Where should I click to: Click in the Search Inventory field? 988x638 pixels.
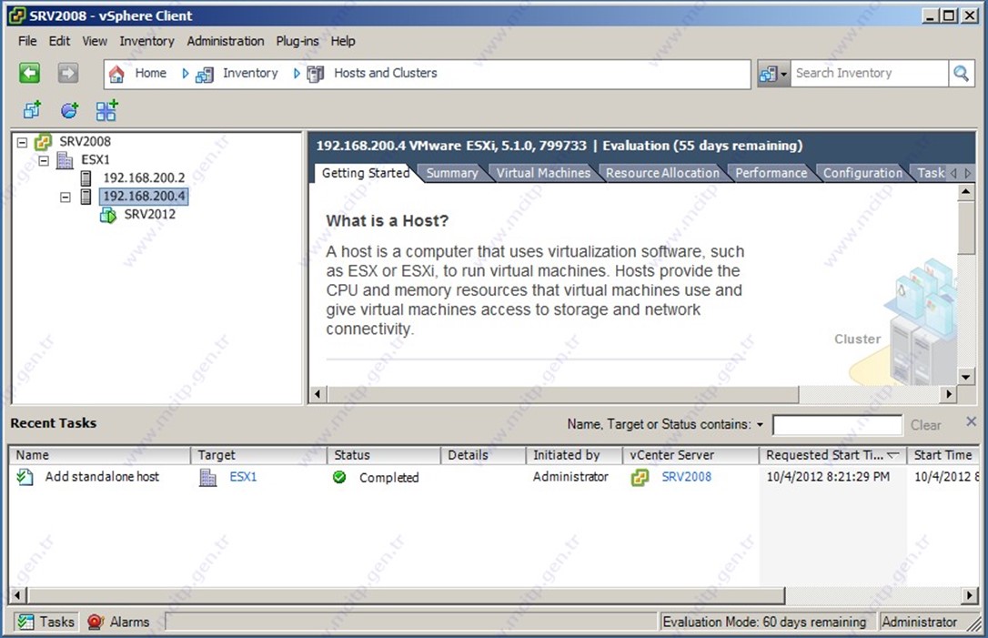[869, 73]
